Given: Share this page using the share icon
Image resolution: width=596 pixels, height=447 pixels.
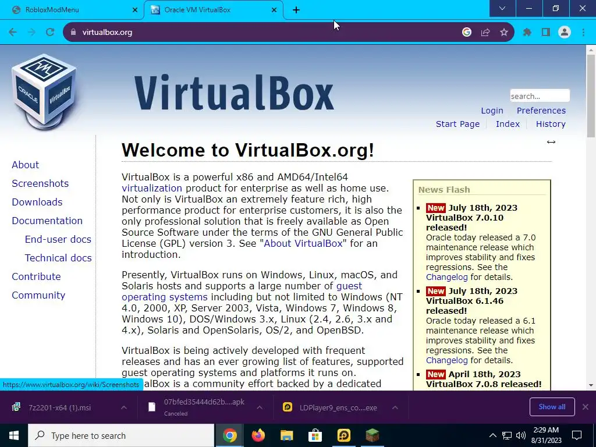Looking at the screenshot, I should (x=485, y=33).
